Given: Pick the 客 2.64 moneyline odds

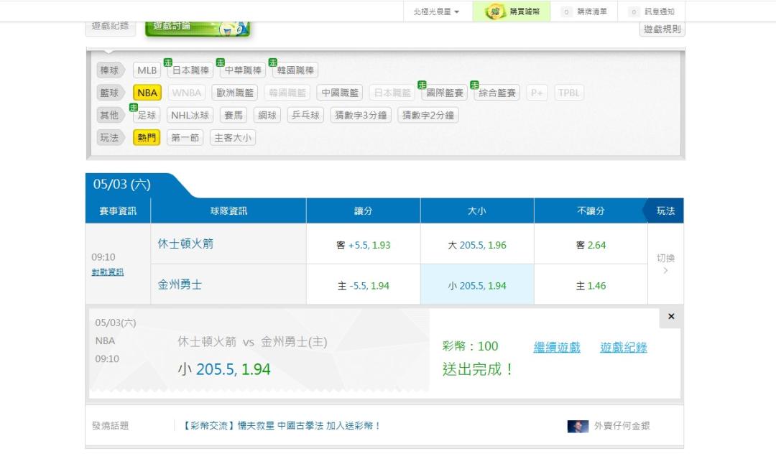Looking at the screenshot, I should tap(591, 245).
